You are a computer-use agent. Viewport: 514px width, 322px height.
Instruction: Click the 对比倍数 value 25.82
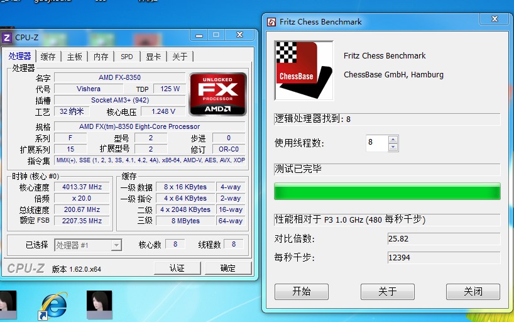444,238
